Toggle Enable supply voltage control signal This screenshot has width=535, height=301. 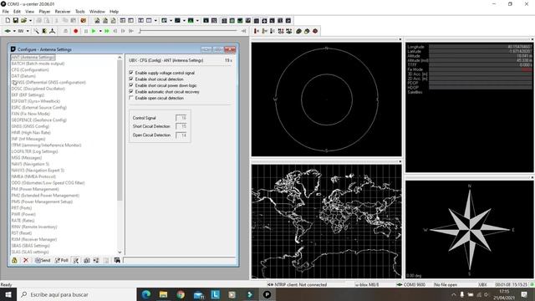[x=131, y=73]
